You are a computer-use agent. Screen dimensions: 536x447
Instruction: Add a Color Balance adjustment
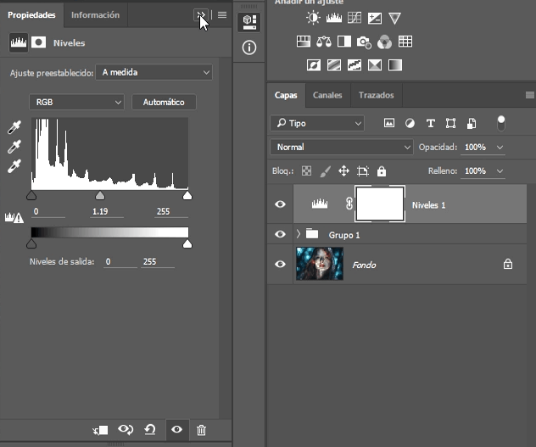(324, 42)
